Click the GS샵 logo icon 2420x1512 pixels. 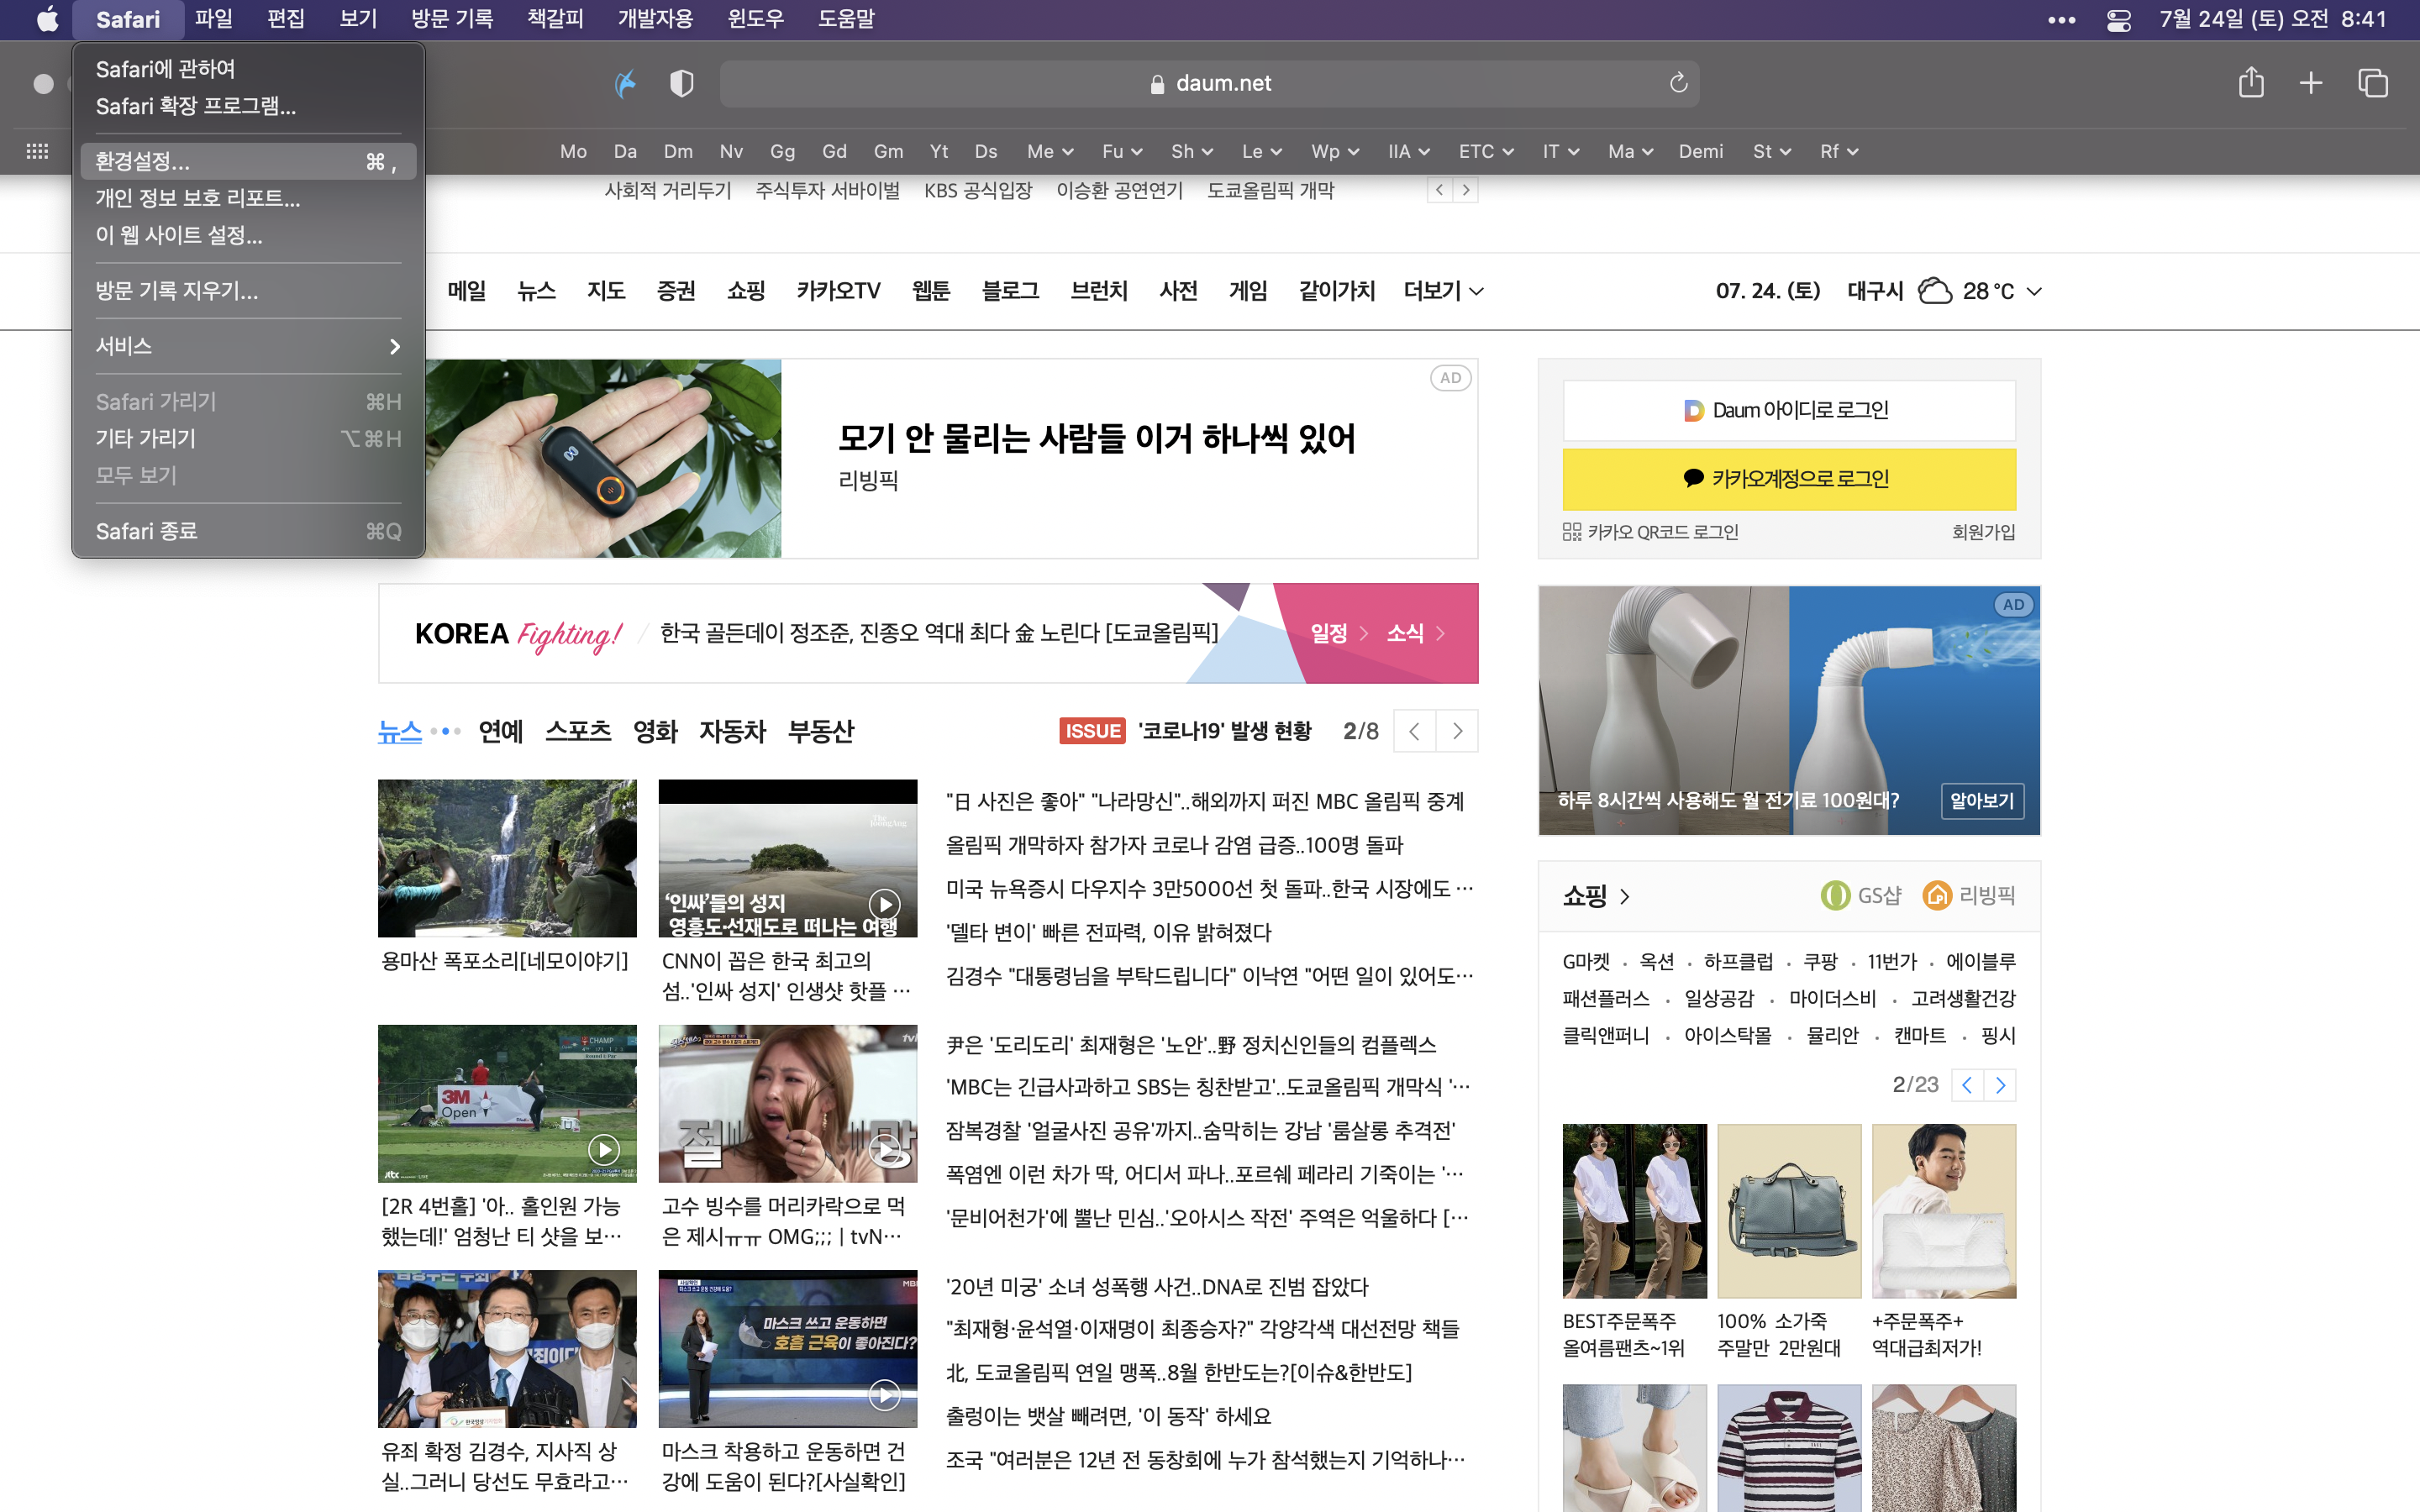point(1835,895)
